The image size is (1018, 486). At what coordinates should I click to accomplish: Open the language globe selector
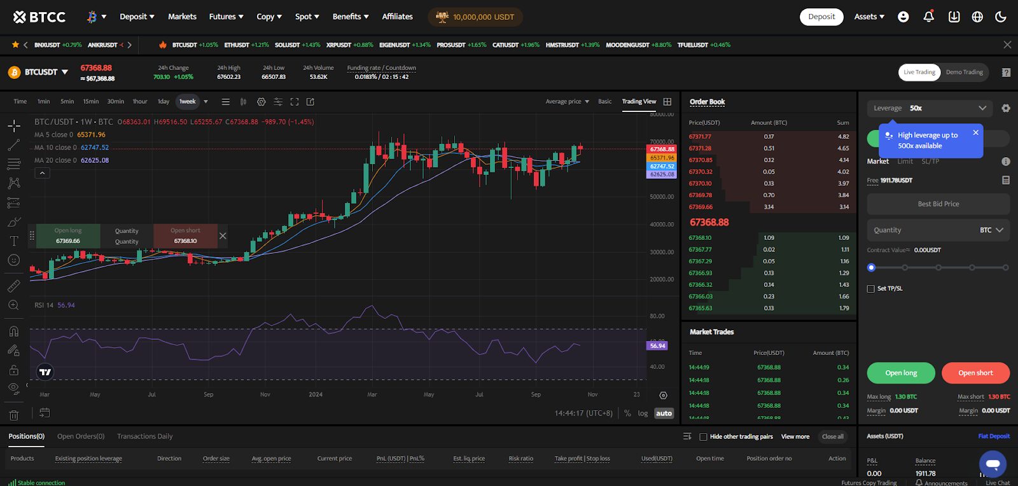(977, 17)
